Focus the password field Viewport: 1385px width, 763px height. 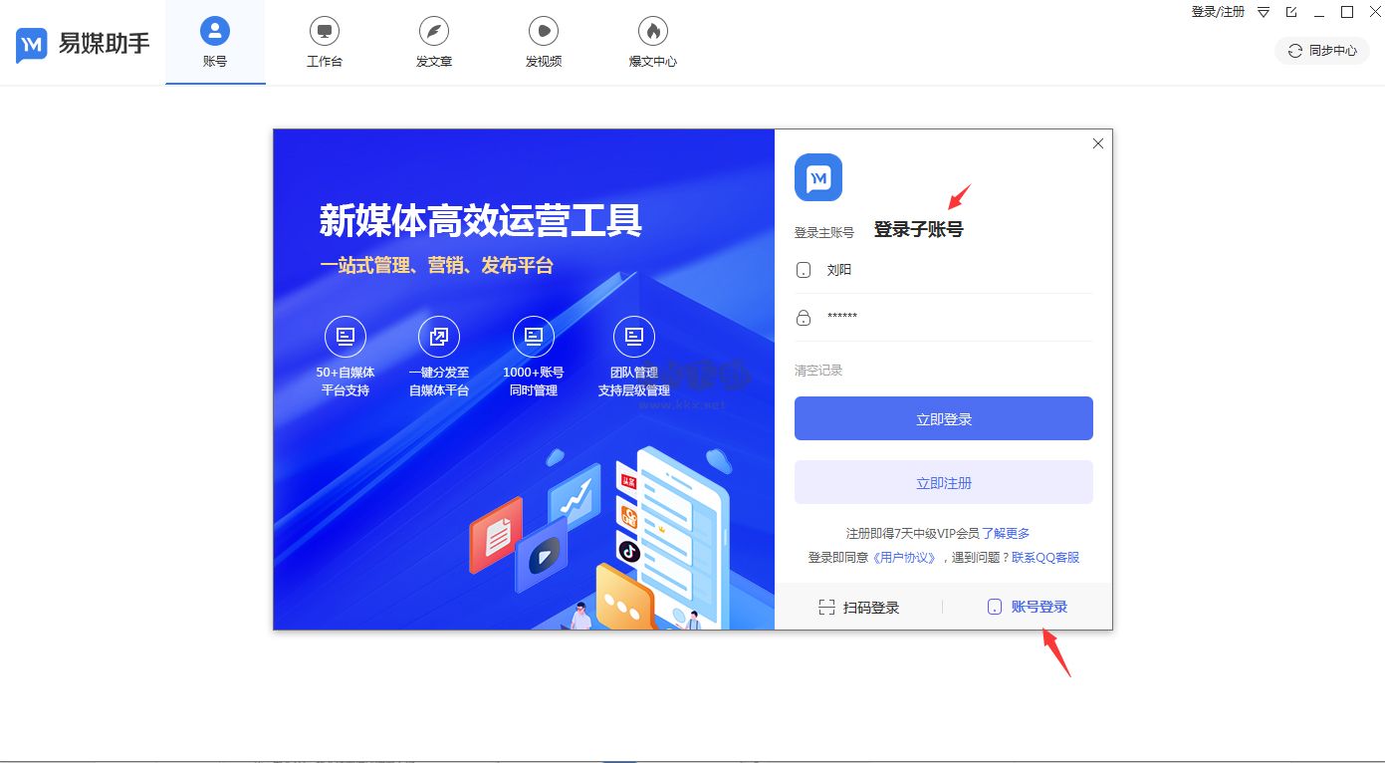pyautogui.click(x=944, y=318)
